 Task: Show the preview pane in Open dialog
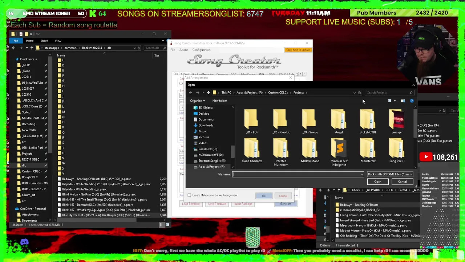click(x=403, y=101)
